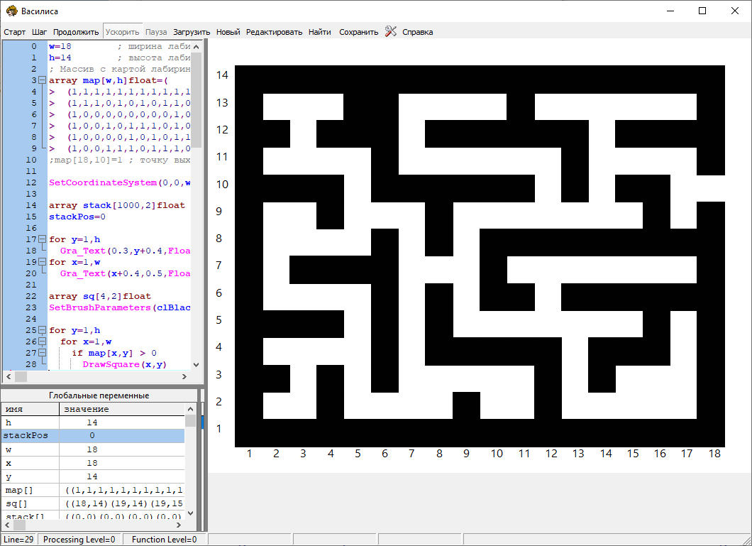
Task: Open the Найти search command
Action: click(320, 32)
